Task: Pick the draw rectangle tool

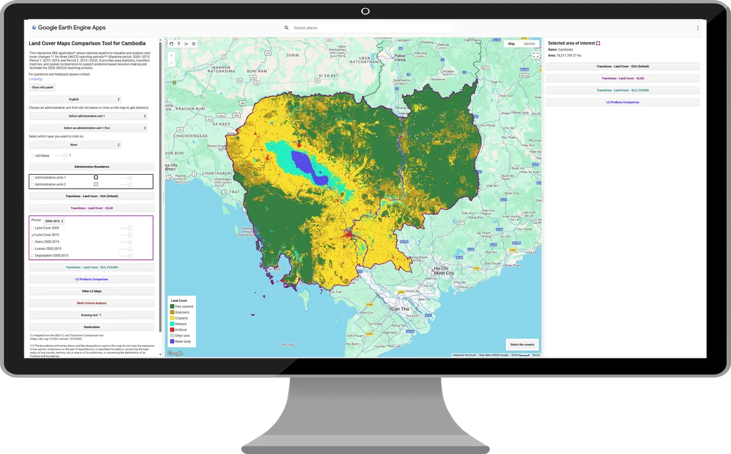Action: 194,44
